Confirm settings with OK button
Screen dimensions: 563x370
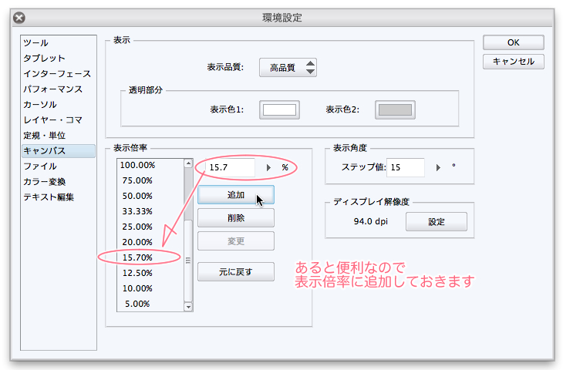pos(513,42)
